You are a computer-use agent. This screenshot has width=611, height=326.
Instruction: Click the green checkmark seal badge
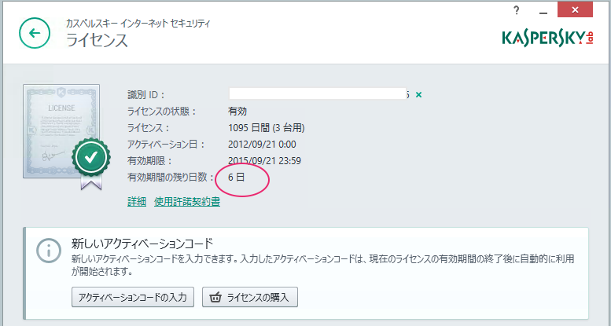91,157
